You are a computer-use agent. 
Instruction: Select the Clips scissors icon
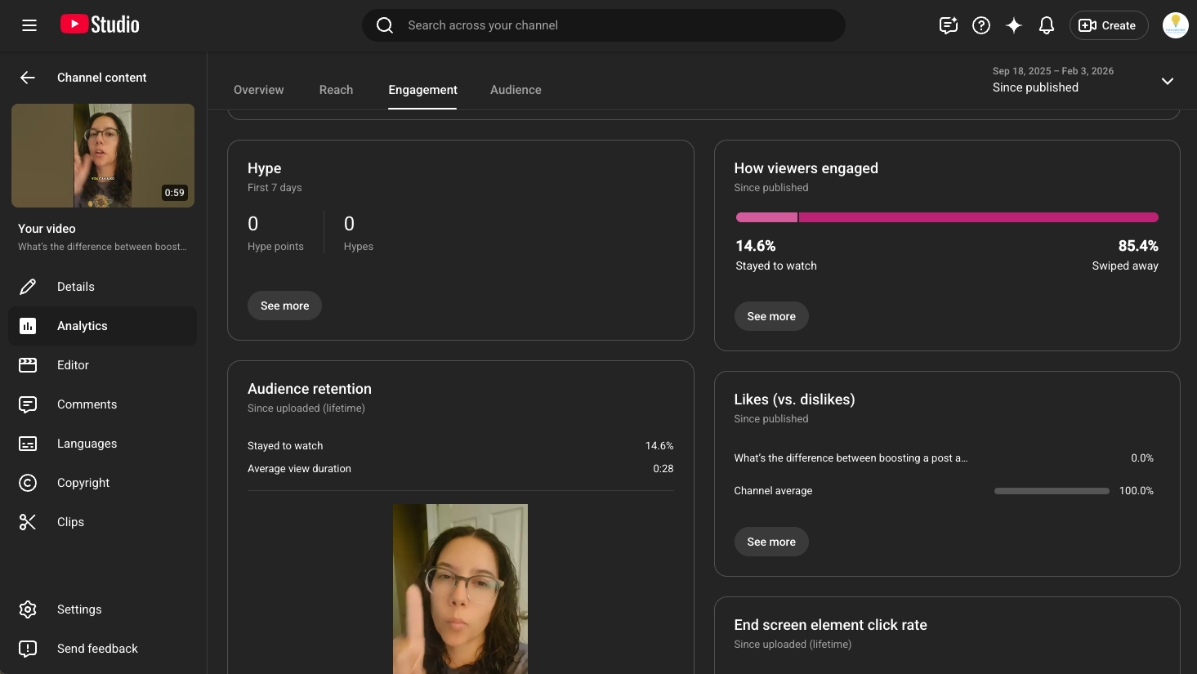coord(28,522)
